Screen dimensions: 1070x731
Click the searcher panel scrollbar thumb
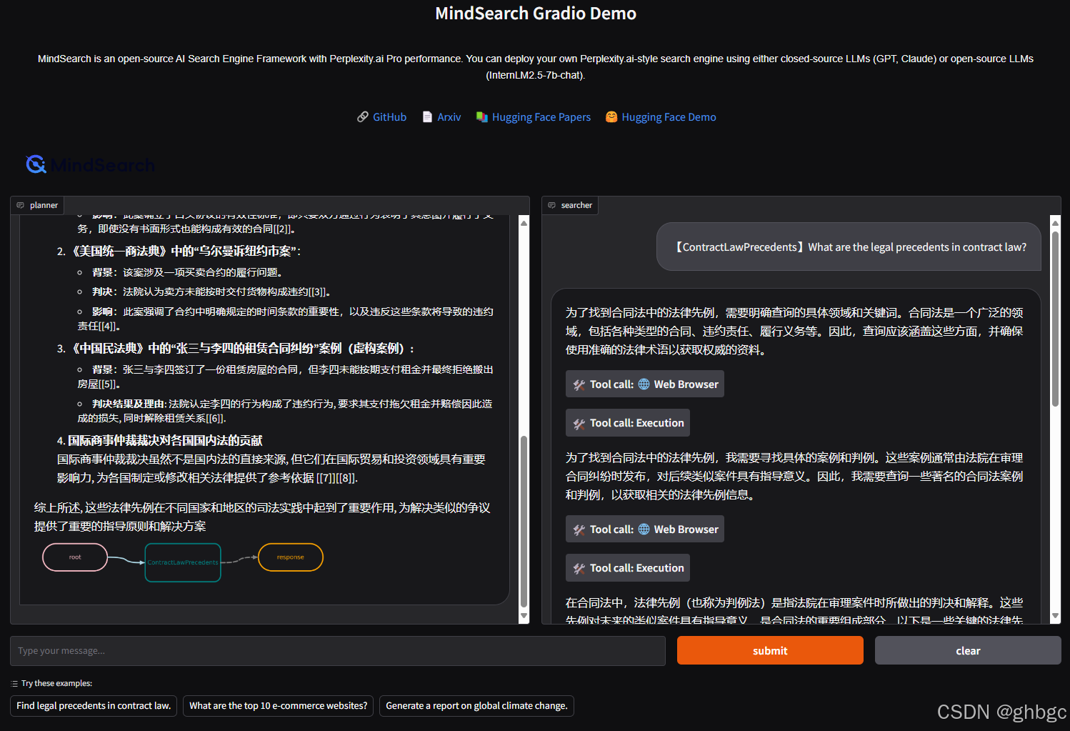click(1055, 319)
